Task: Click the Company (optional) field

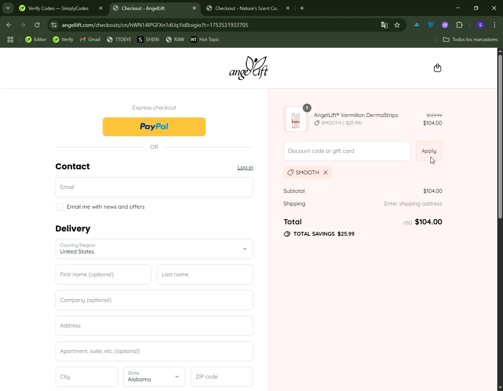Action: (x=154, y=300)
